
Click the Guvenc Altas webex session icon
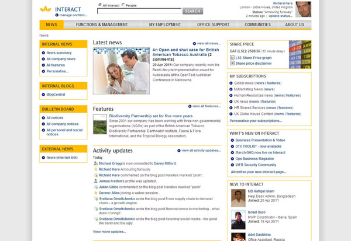tap(95, 193)
